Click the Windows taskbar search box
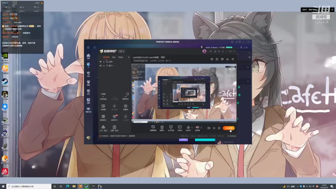The image size is (336, 189). click(x=29, y=186)
